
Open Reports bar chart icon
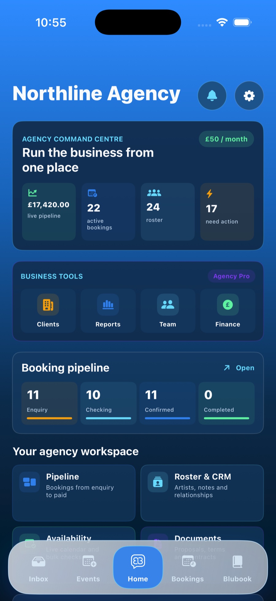pos(108,305)
